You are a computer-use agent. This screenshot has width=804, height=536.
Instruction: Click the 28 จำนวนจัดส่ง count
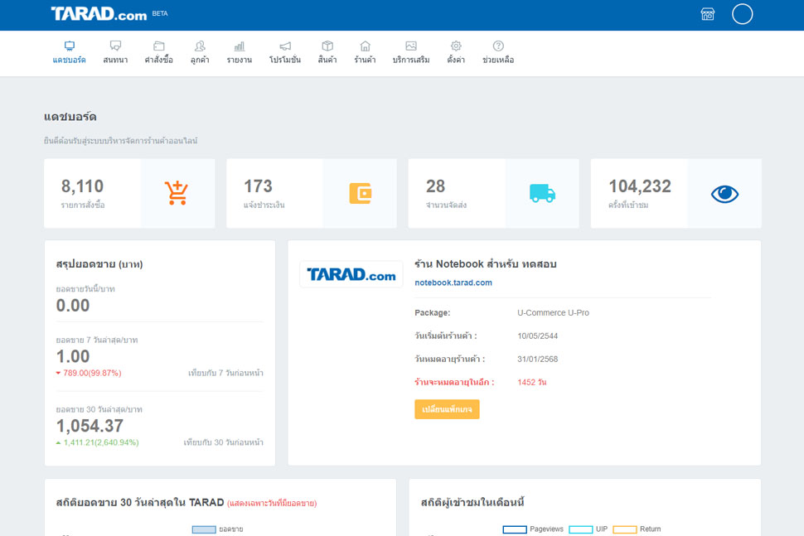click(435, 186)
